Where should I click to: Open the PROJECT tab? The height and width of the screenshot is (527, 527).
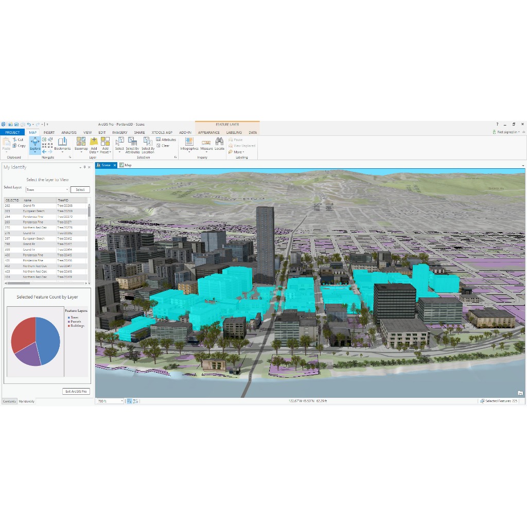[x=12, y=132]
